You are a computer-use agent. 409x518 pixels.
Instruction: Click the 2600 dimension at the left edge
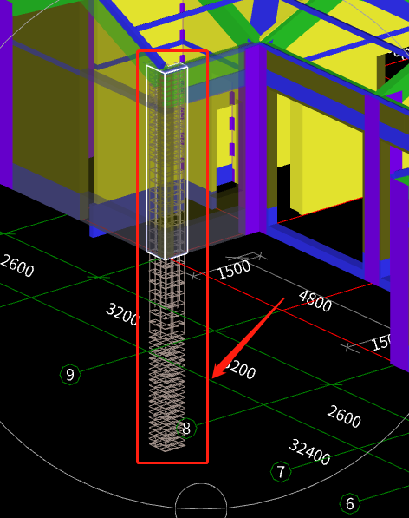click(16, 266)
